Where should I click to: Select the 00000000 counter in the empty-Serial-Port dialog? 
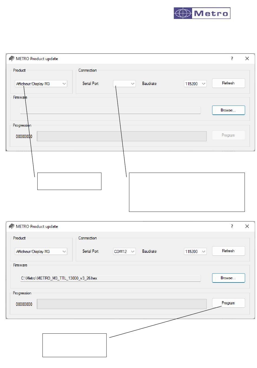pyautogui.click(x=24, y=136)
